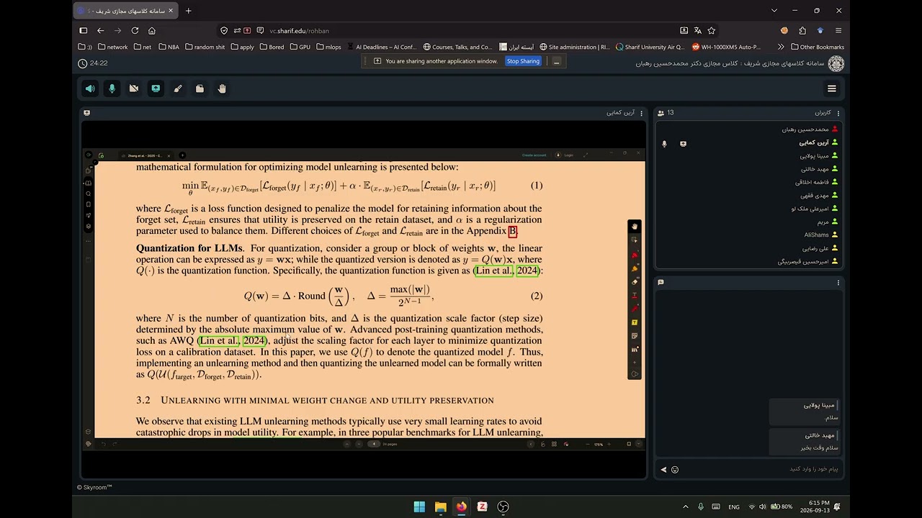Send the chat message arrow
Image resolution: width=922 pixels, height=518 pixels.
(x=663, y=470)
